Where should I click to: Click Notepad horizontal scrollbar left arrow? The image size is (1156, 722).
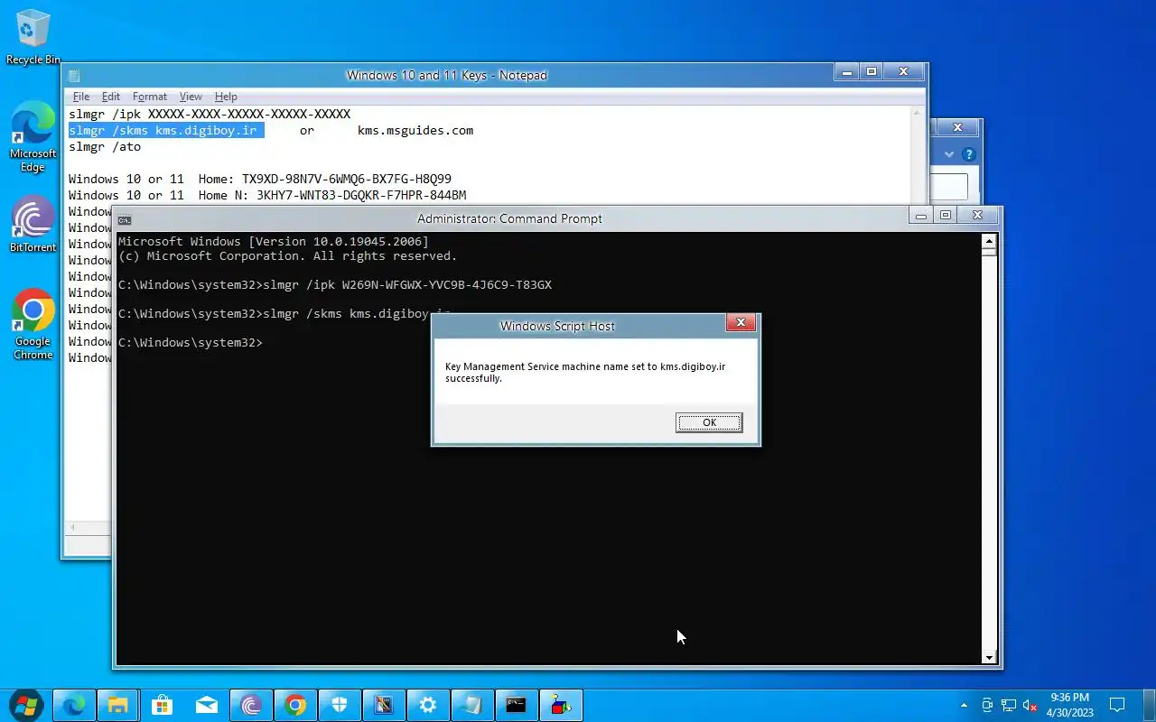pos(73,528)
